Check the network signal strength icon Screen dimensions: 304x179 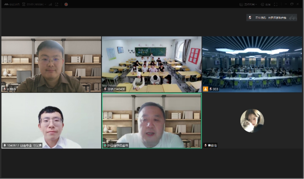[50, 4]
